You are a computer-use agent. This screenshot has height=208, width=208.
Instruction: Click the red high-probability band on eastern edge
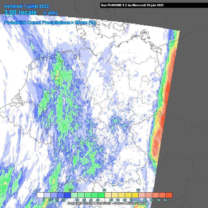167,89
